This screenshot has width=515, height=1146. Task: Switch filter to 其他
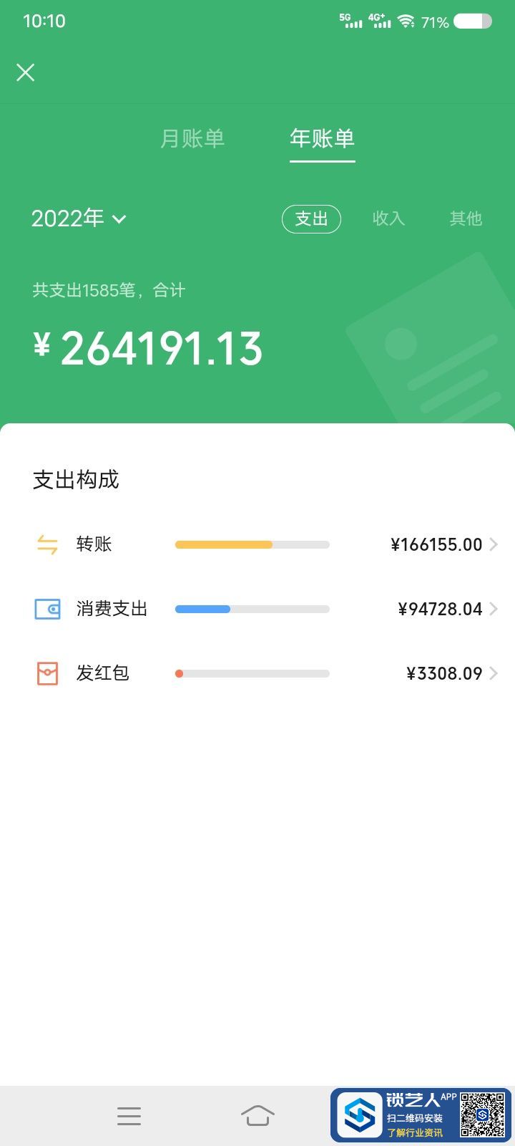[466, 218]
